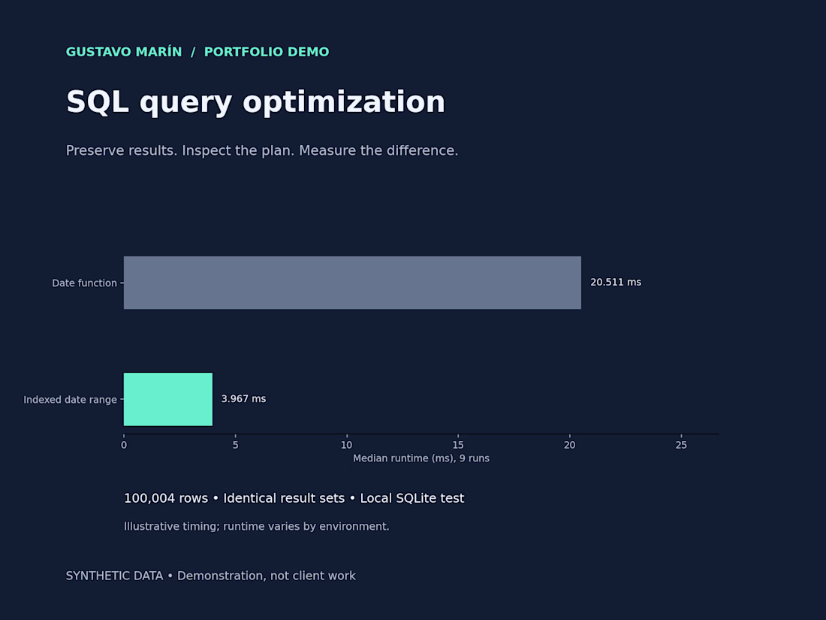Click the x-axis tick label "5"

(236, 445)
